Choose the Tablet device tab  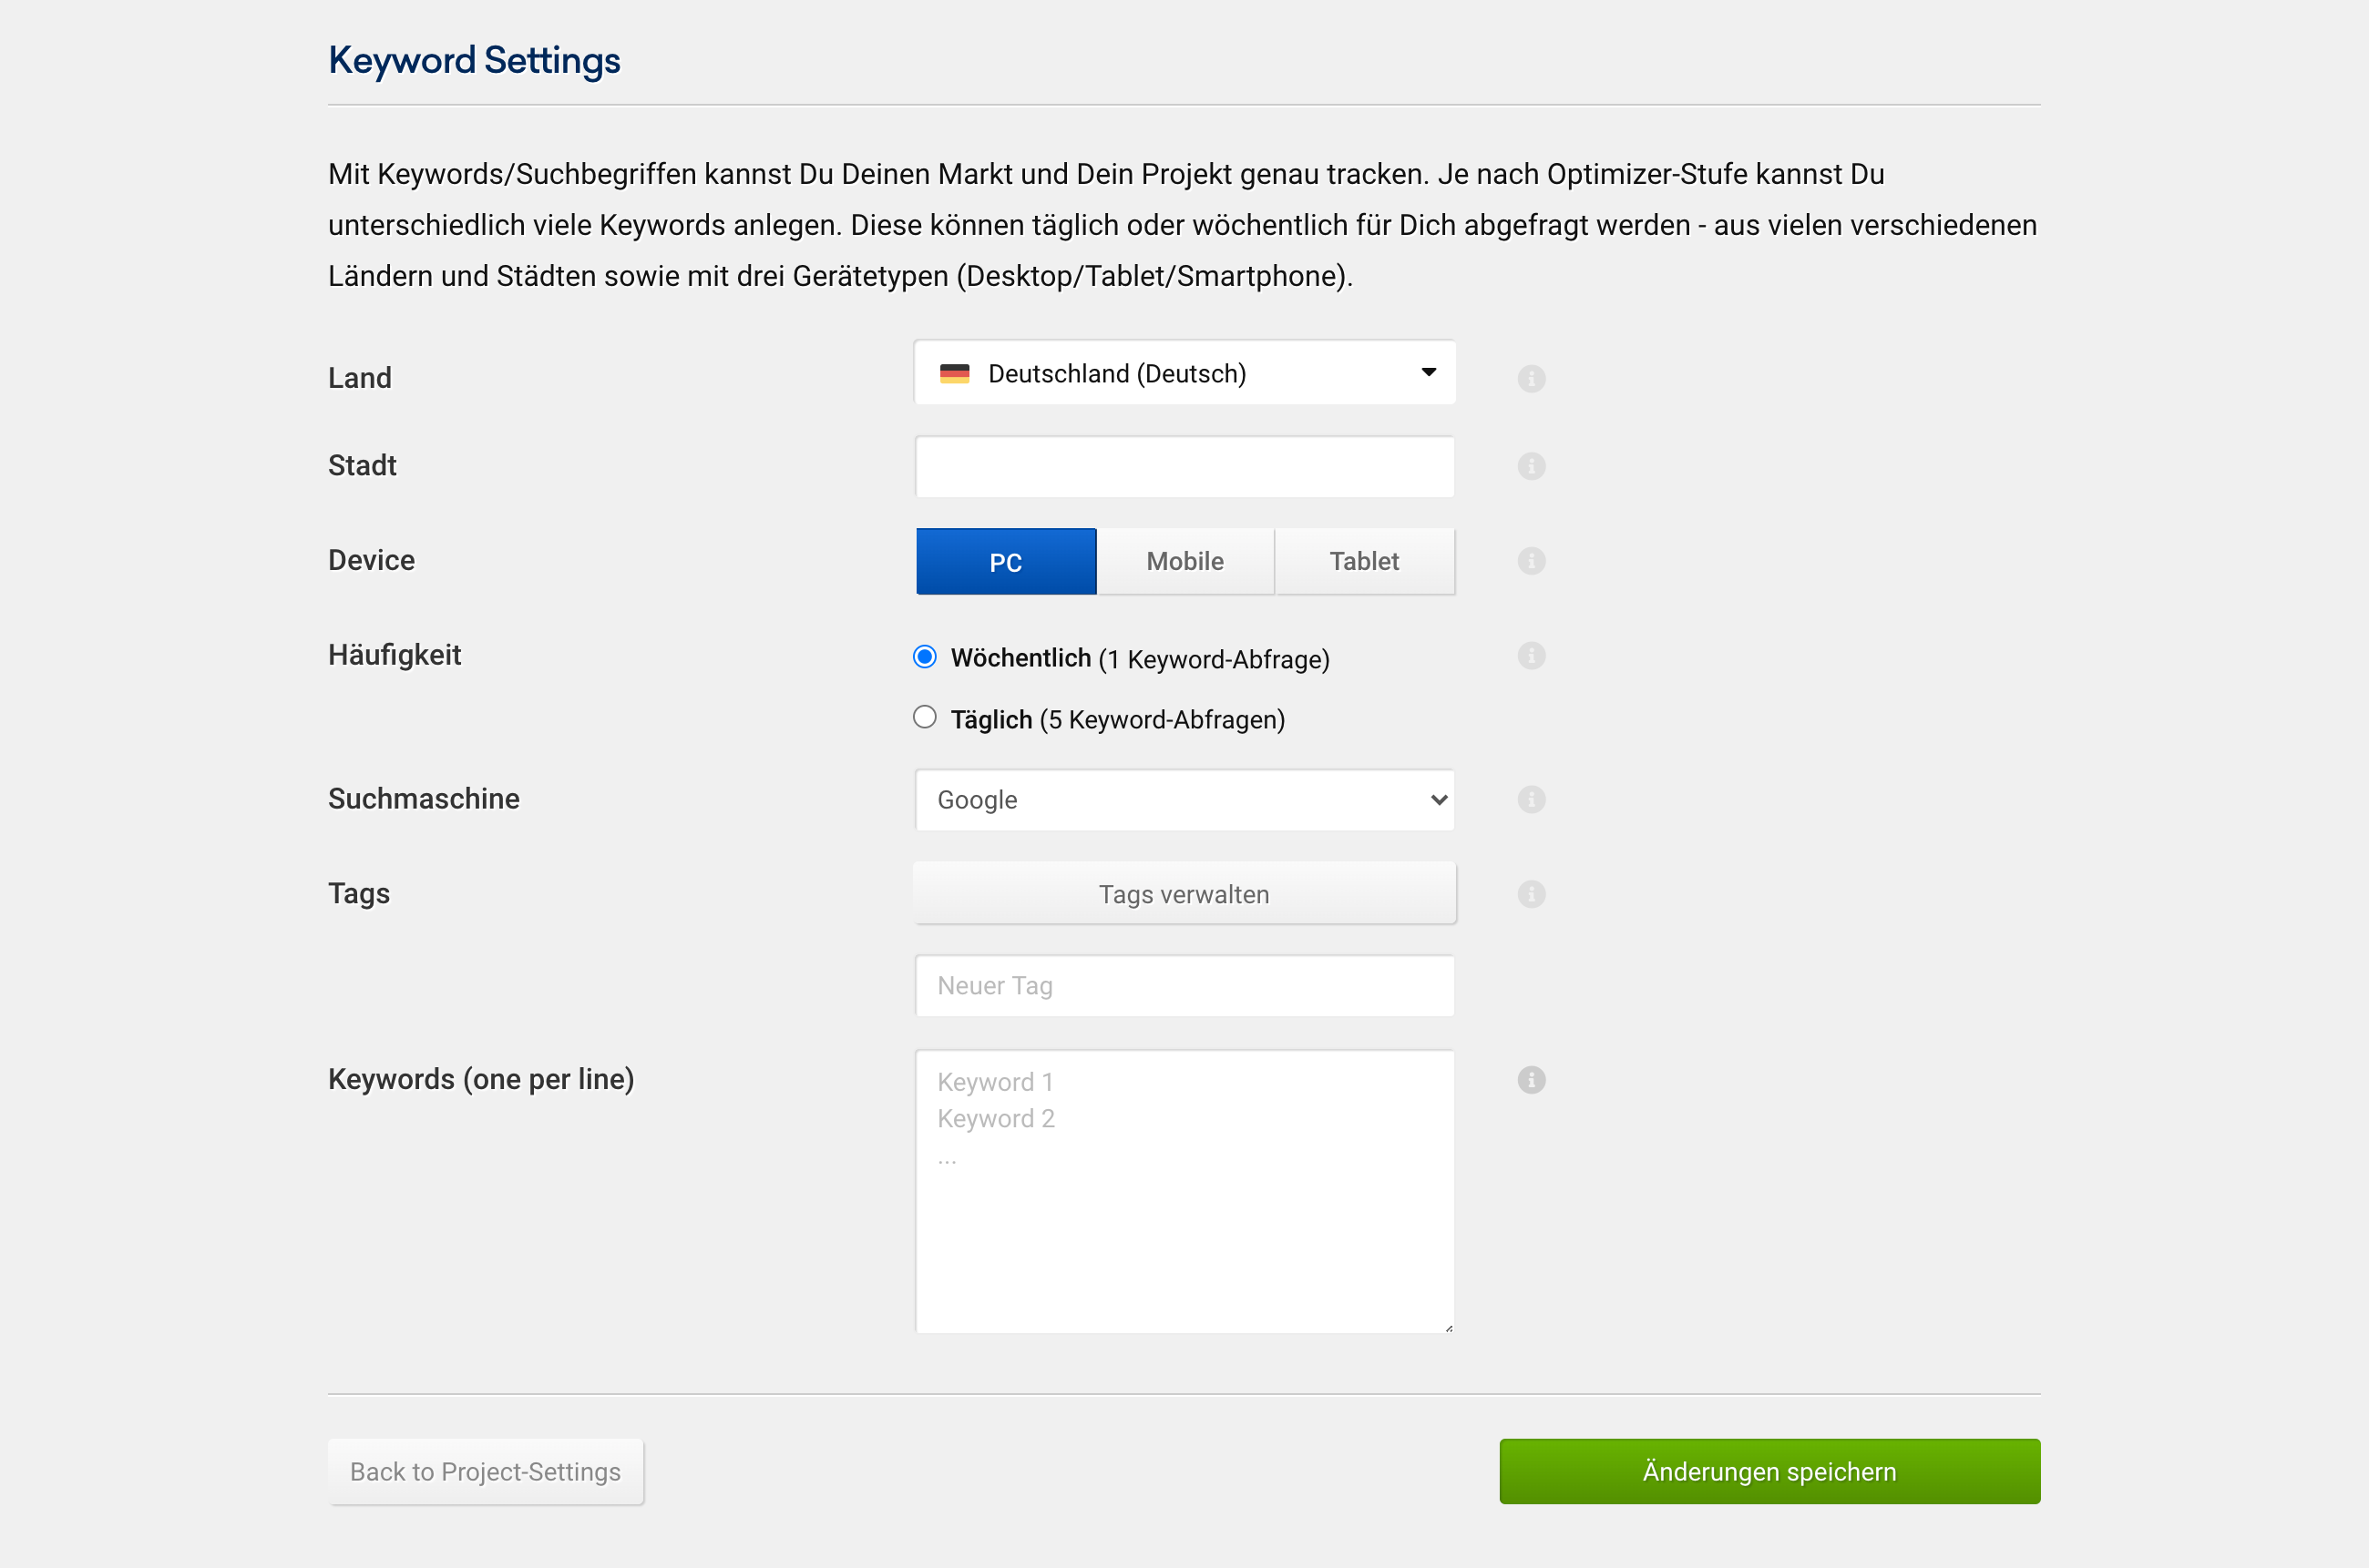[x=1364, y=561]
